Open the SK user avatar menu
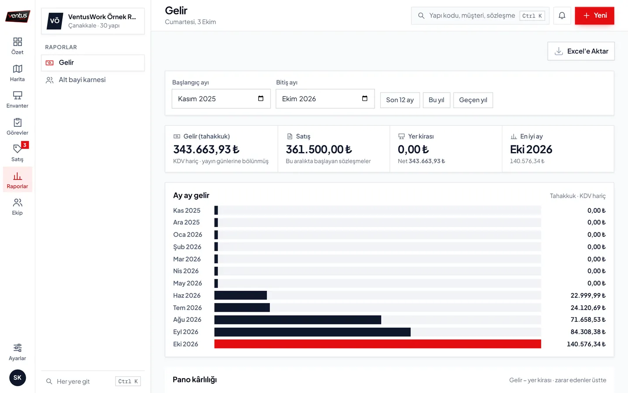The width and height of the screenshot is (628, 393). pyautogui.click(x=17, y=378)
